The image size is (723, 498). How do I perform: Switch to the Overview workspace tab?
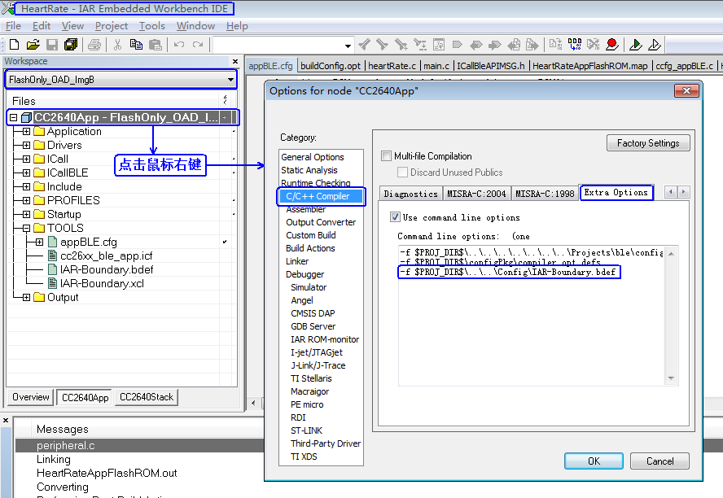pos(31,397)
